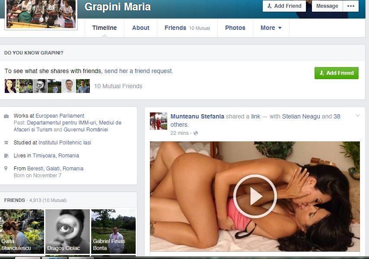This screenshot has height=259, width=369.
Task: Click the profile picture in the header
Action: tap(41, 14)
